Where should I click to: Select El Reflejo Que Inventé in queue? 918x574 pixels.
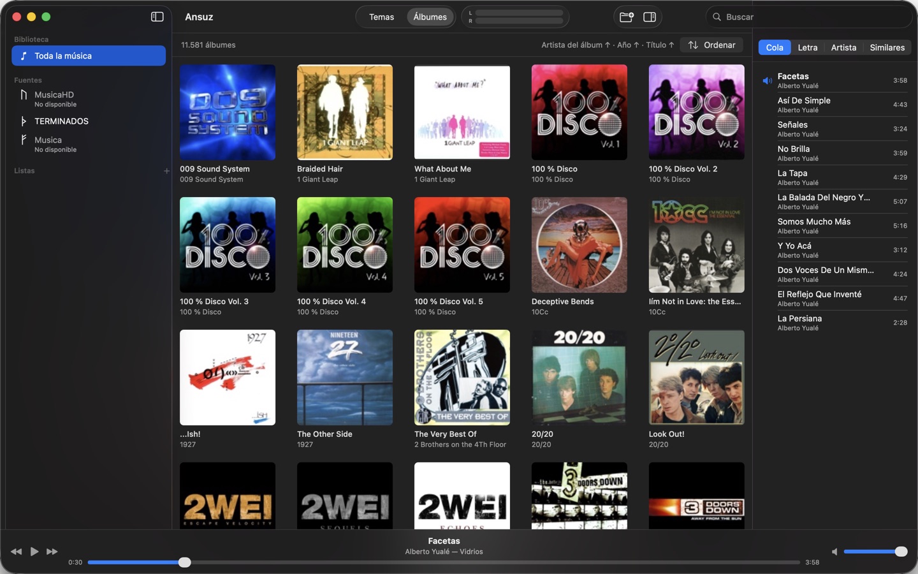tap(834, 298)
